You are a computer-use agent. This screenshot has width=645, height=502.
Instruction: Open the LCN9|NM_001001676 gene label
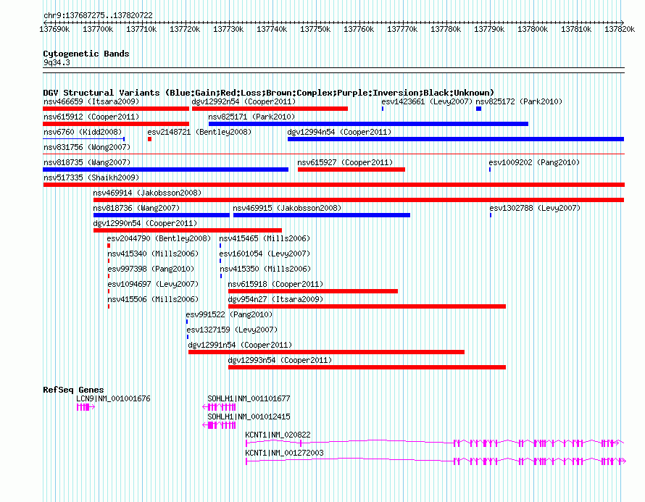click(114, 398)
